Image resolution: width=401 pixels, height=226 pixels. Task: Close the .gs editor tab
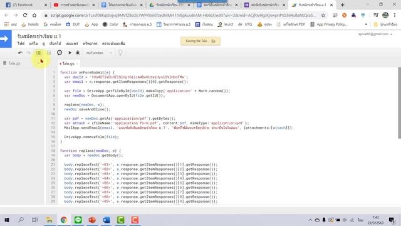point(77,63)
